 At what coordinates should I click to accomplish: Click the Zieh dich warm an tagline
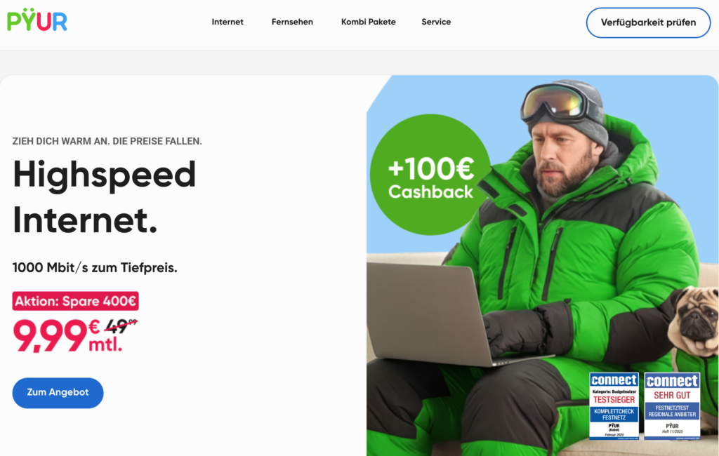tap(107, 141)
